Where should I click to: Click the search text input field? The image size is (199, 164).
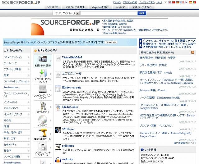point(109,13)
